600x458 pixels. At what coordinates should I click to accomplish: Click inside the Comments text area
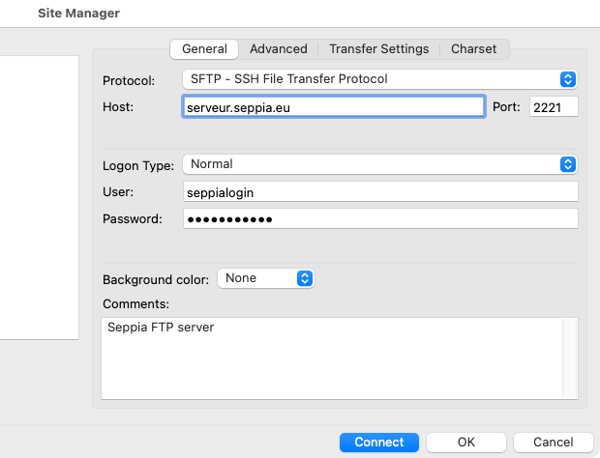coord(331,358)
